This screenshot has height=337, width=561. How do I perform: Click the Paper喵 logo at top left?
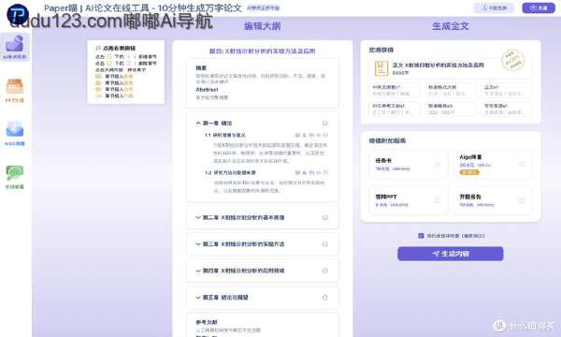(x=18, y=14)
